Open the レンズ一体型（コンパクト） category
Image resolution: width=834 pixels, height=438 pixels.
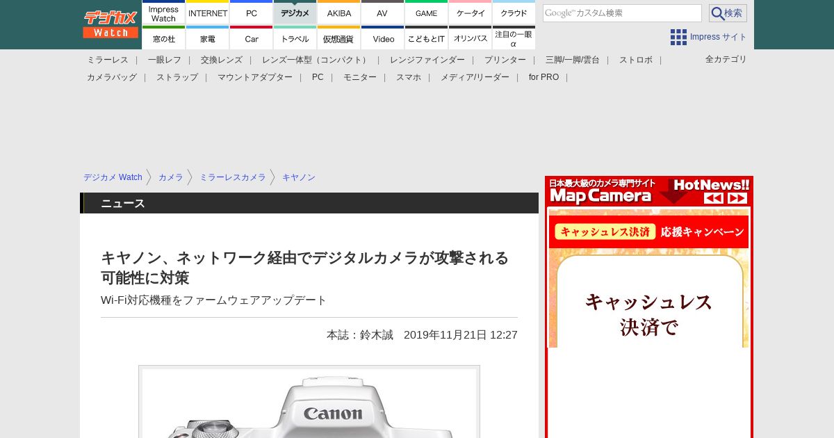[316, 60]
